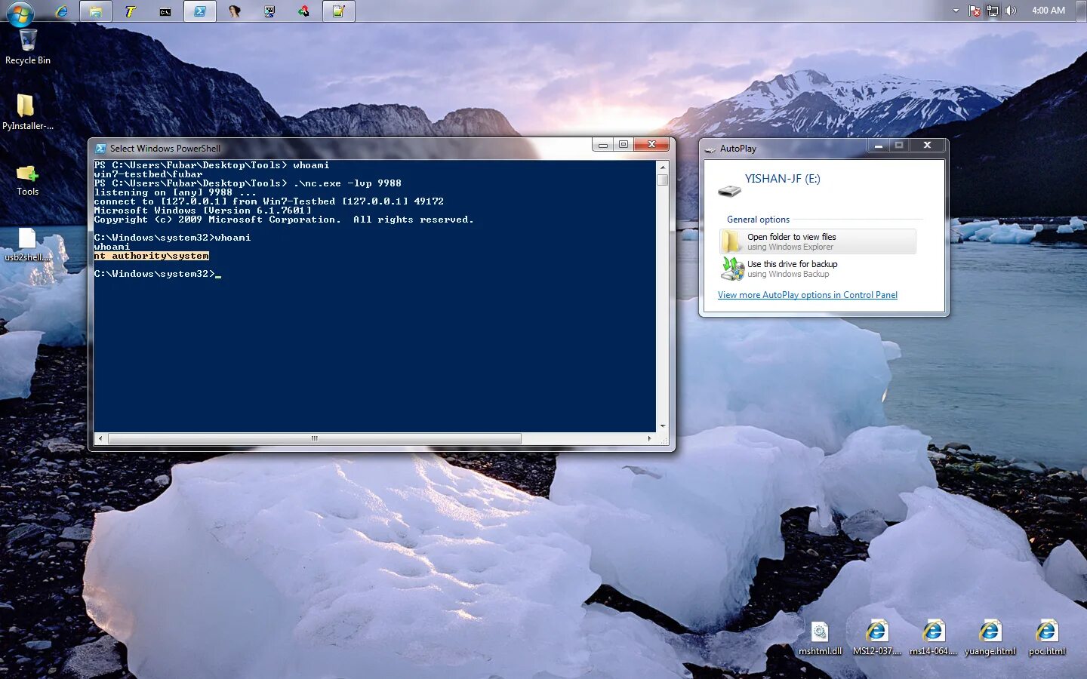The width and height of the screenshot is (1087, 679).
Task: Select the usb2shell file on desktop
Action: coord(28,244)
